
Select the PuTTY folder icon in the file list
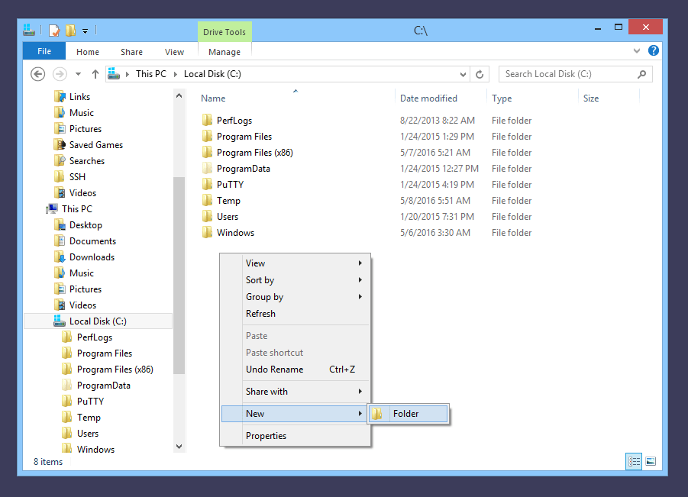[207, 185]
